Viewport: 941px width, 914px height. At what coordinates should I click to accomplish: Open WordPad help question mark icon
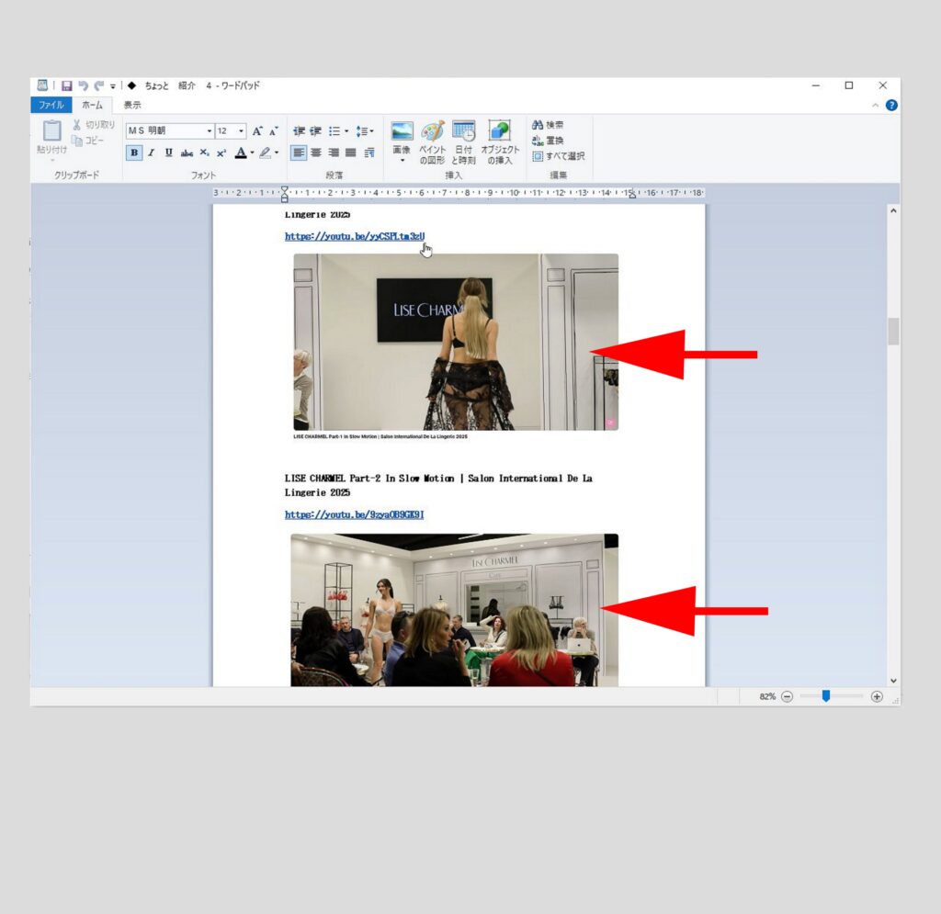point(891,105)
